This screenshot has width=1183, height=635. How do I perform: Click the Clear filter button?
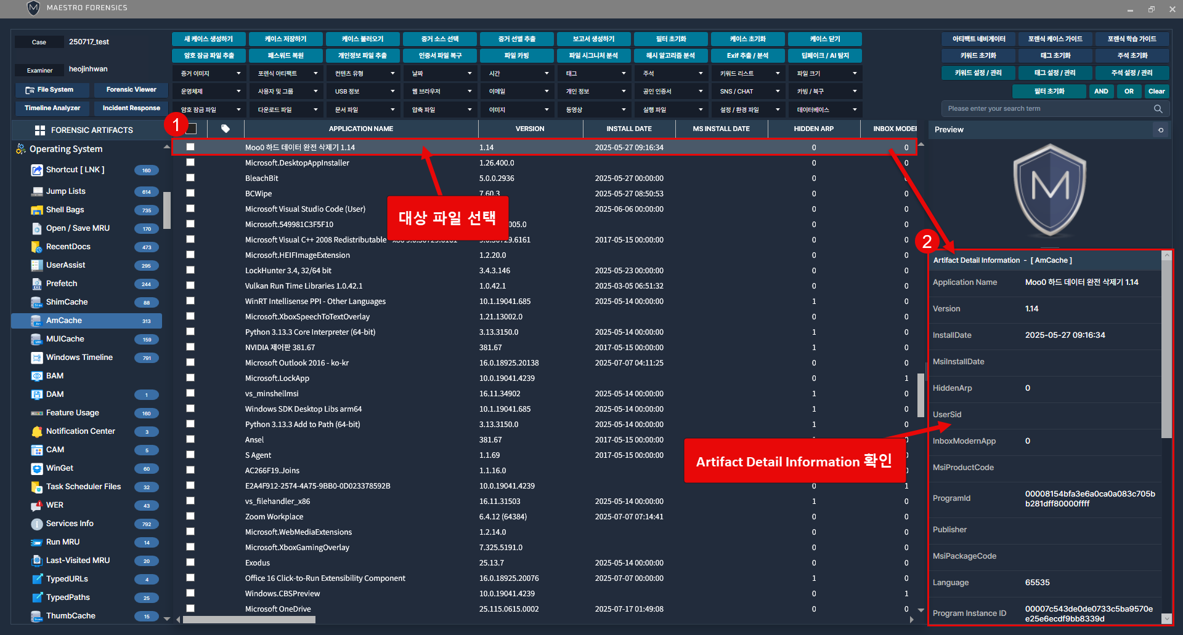pos(1156,91)
